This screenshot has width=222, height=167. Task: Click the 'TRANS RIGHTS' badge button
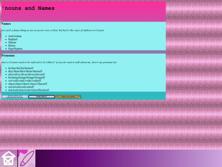click(42, 97)
